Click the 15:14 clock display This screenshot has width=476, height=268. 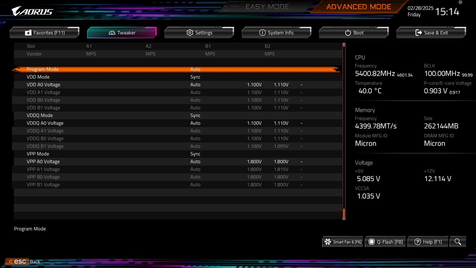pos(447,12)
